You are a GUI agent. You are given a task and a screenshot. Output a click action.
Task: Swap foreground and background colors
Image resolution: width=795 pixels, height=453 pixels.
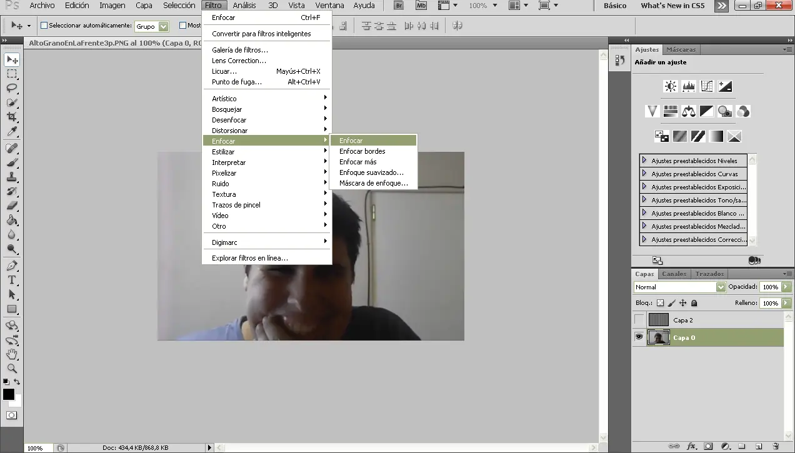pos(17,381)
